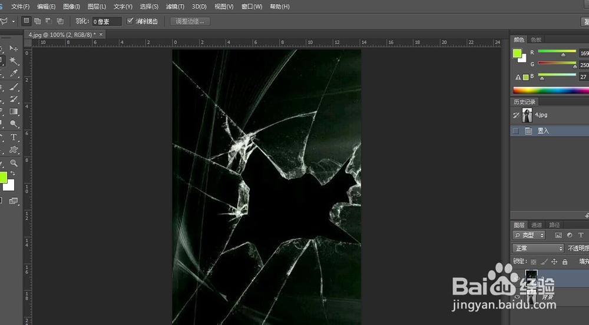
Task: Select the Gradient tool
Action: 14,111
